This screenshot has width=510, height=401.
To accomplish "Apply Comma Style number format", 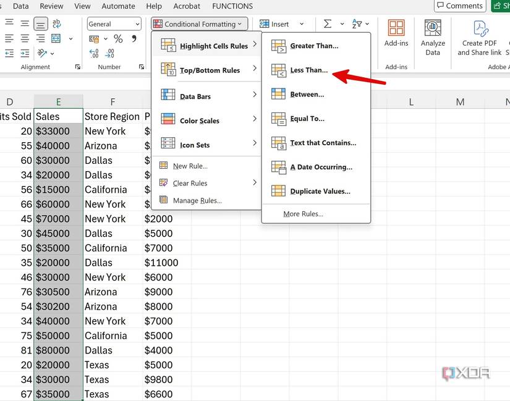I will click(x=134, y=39).
